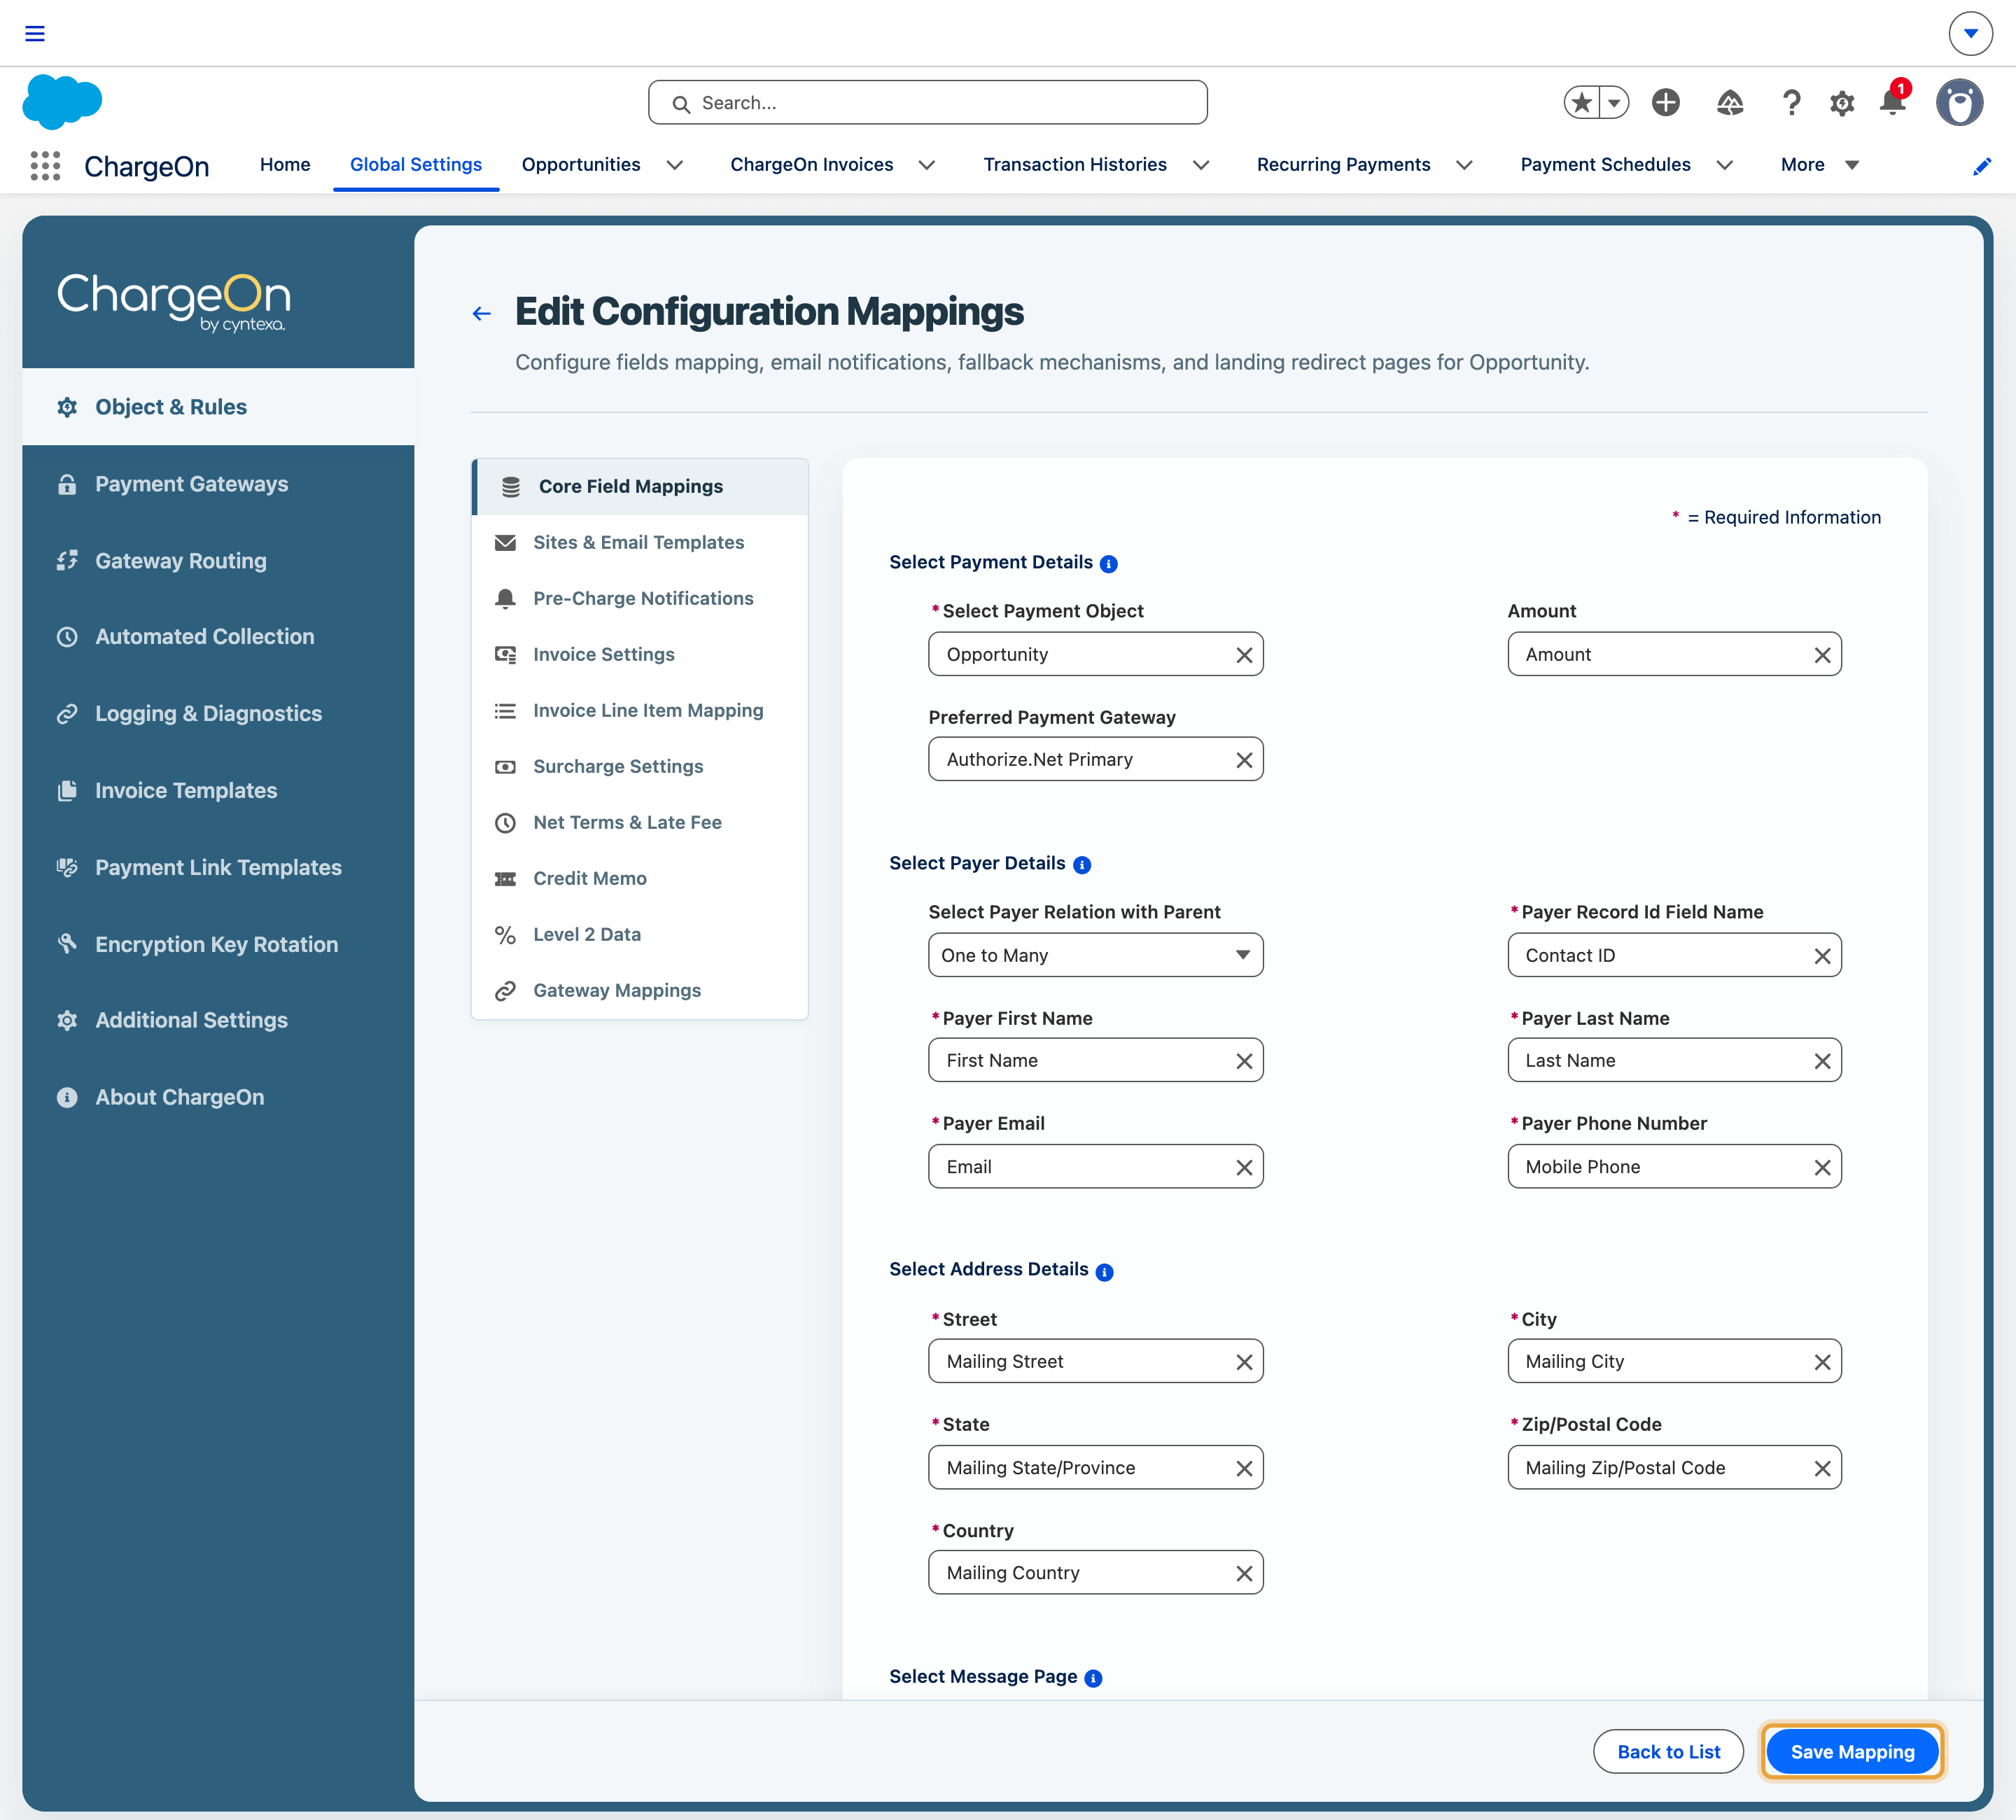The height and width of the screenshot is (1820, 2016).
Task: Show info for Select Message Page
Action: [1093, 1679]
